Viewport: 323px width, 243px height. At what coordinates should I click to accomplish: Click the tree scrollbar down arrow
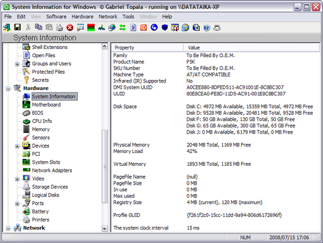coord(105,228)
